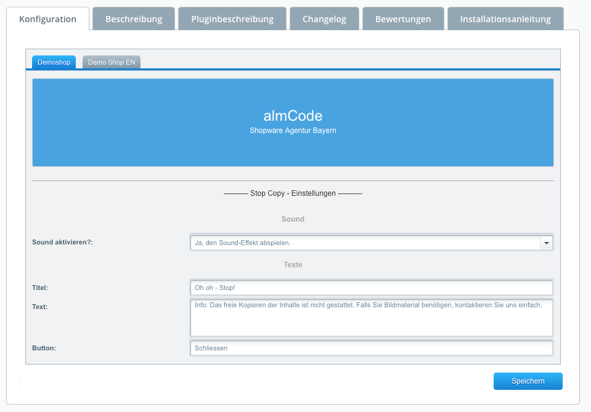The image size is (591, 412).
Task: Click the Texte section label
Action: tap(293, 265)
